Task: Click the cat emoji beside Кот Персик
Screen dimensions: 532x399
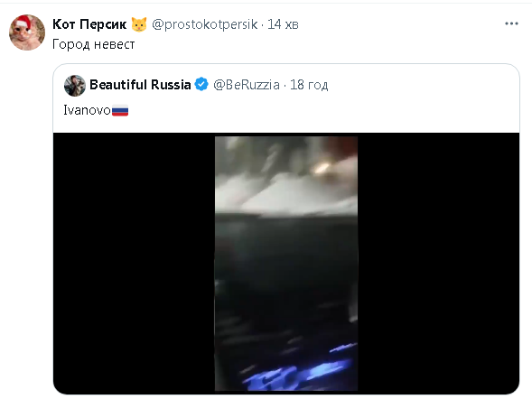Action: pyautogui.click(x=139, y=24)
